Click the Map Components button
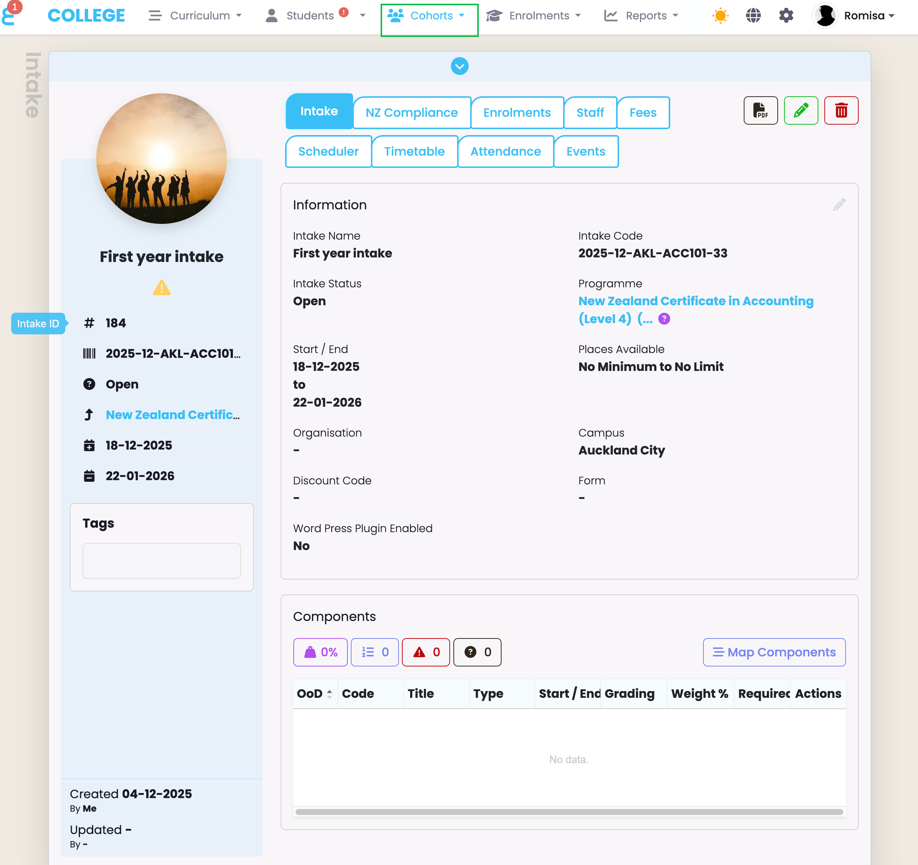 coord(774,652)
